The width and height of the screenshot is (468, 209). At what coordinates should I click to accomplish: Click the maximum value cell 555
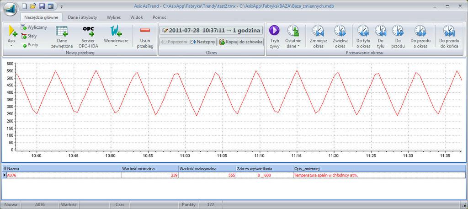click(x=207, y=175)
